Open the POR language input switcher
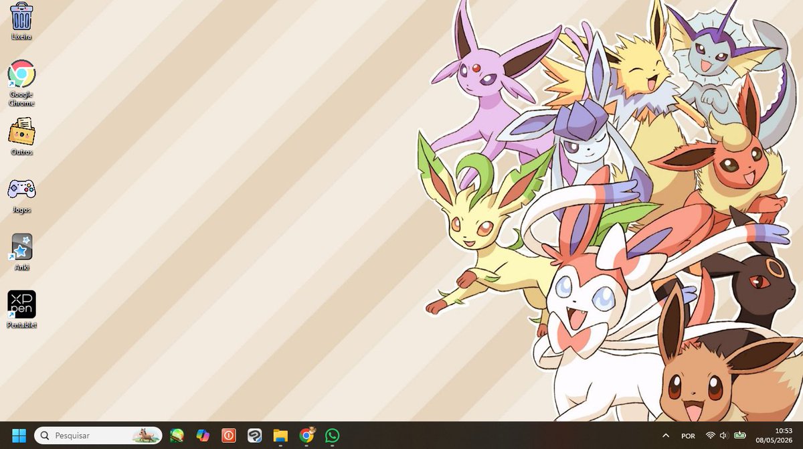 [x=688, y=436]
